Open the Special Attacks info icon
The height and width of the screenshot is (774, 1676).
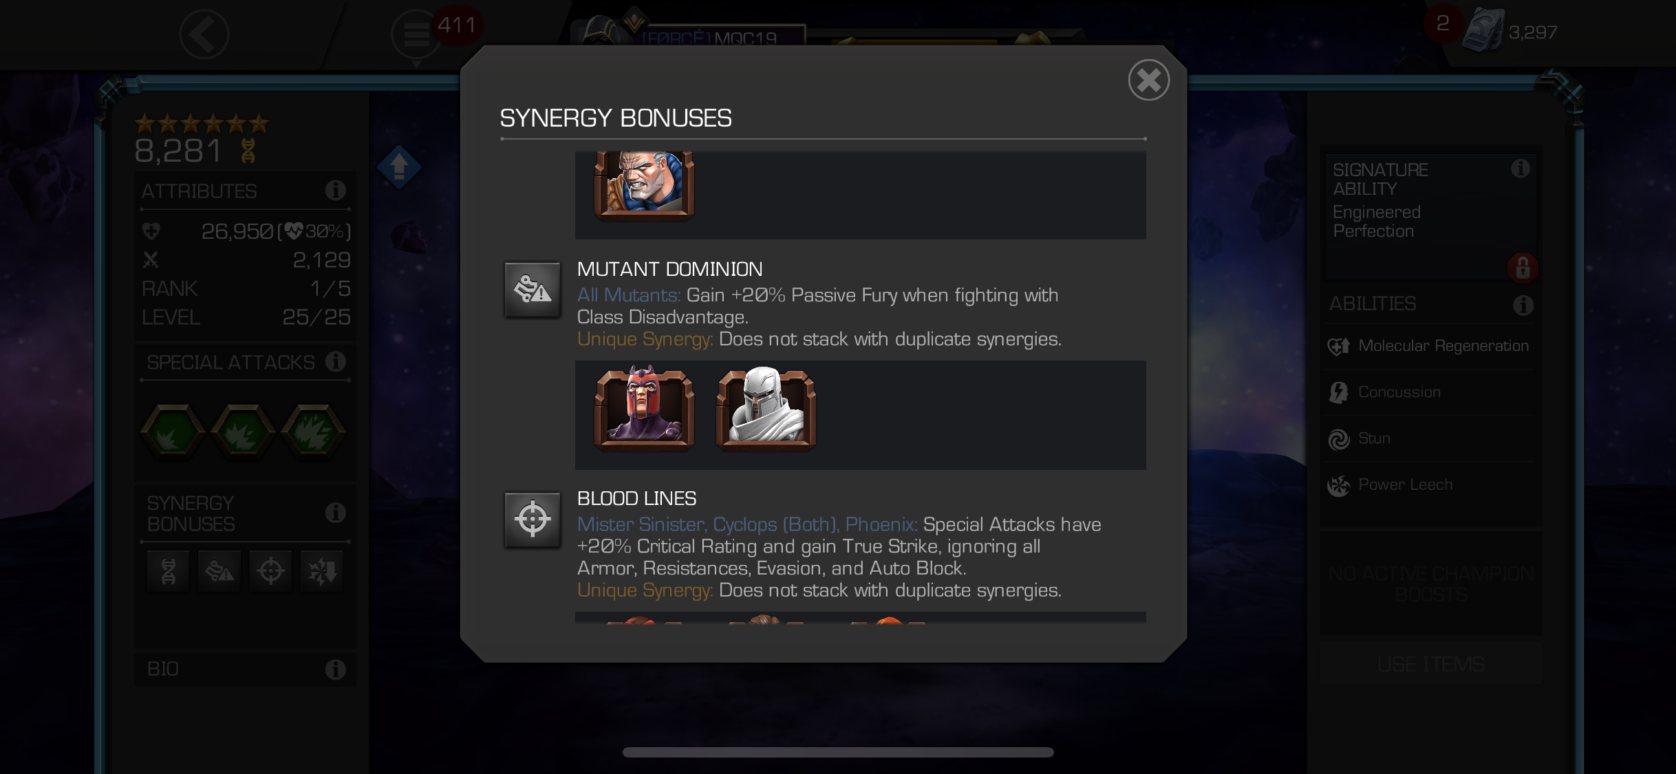coord(335,361)
